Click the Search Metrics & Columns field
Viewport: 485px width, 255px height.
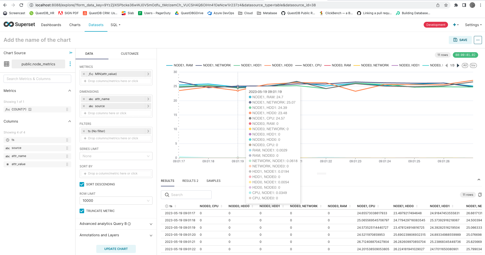point(37,79)
